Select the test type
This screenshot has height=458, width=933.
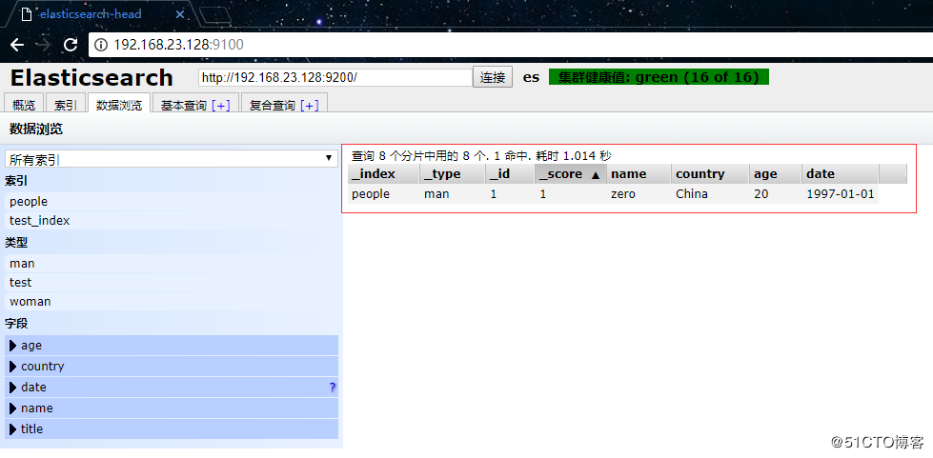pos(172,283)
